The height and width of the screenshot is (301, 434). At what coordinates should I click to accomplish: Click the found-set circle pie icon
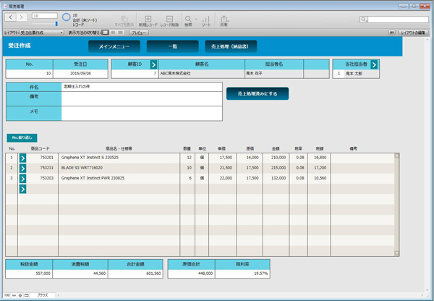click(x=66, y=17)
